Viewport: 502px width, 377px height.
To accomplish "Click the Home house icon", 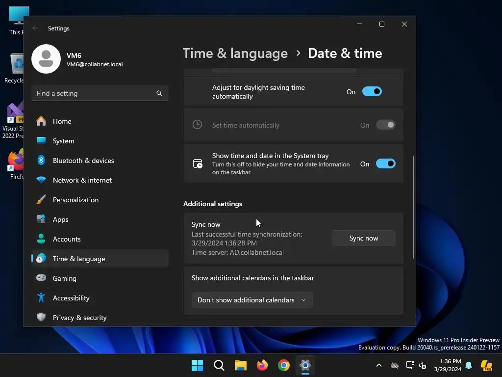I will click(41, 121).
